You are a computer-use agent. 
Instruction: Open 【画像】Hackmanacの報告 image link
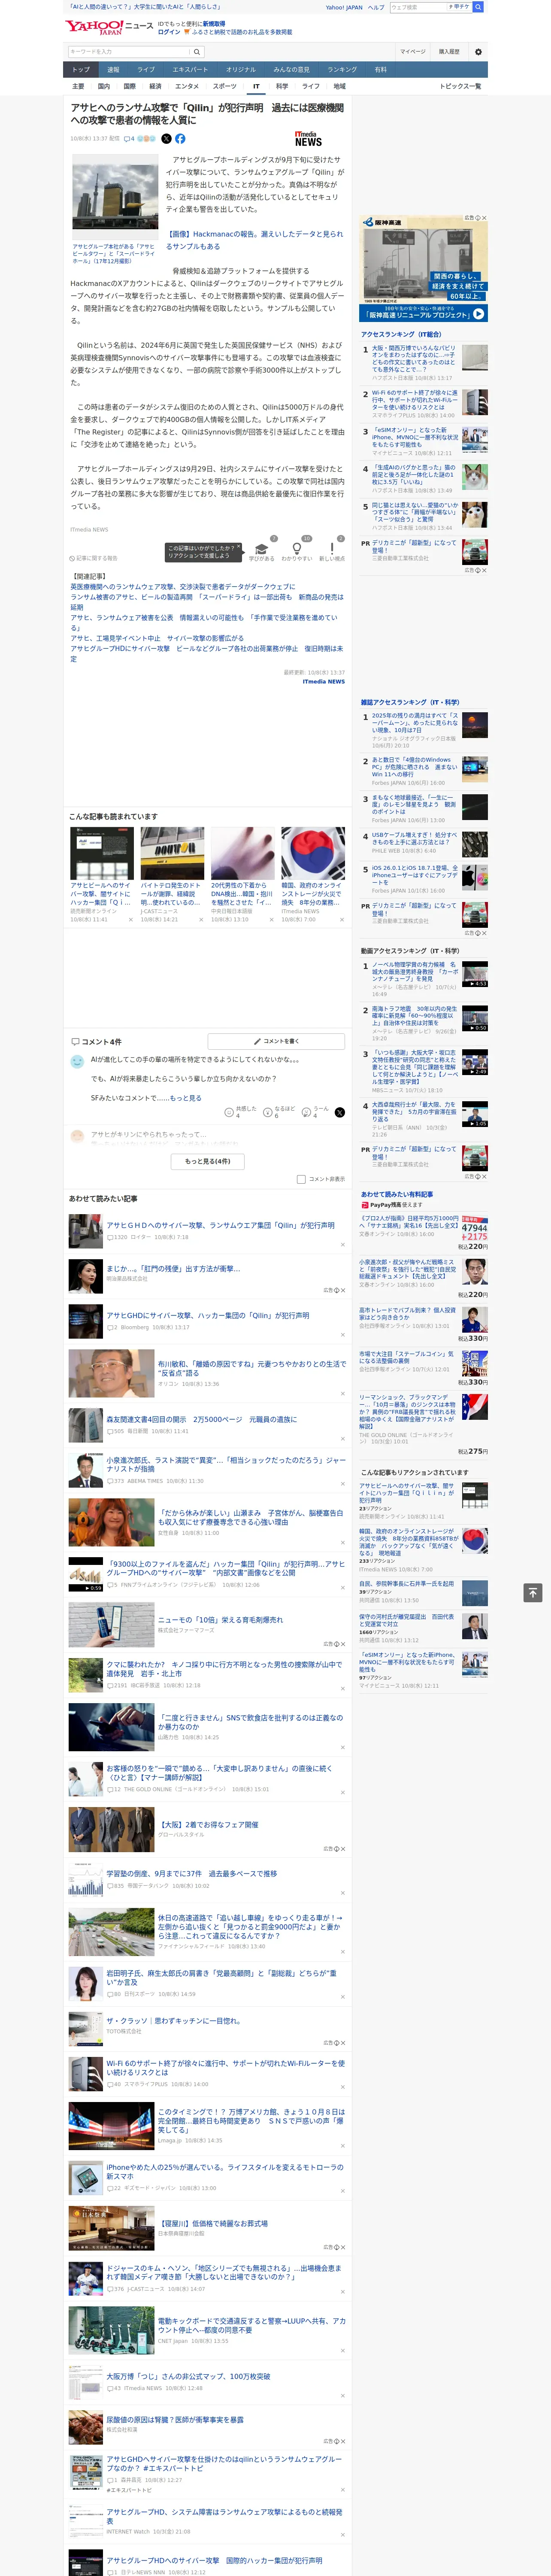(x=254, y=240)
